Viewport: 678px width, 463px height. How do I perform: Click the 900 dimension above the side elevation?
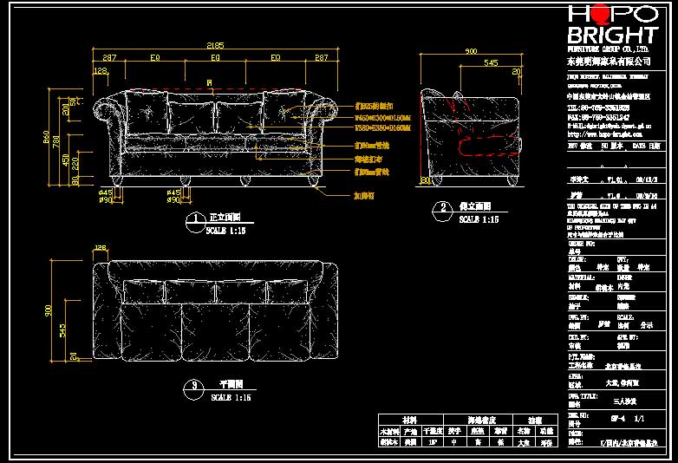pos(471,51)
